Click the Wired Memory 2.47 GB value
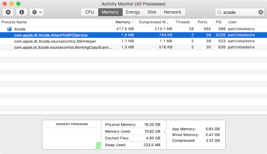Viewport: 267px width, 154px height. (x=213, y=135)
